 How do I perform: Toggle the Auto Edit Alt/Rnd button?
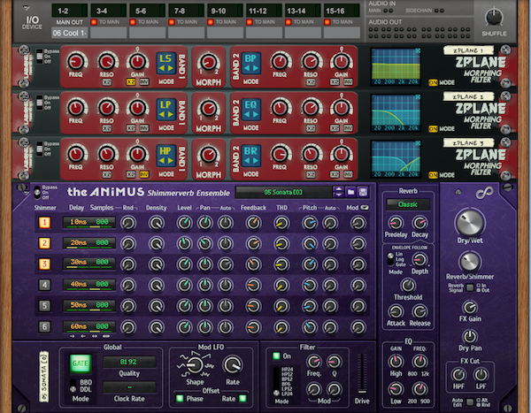coord(470,402)
